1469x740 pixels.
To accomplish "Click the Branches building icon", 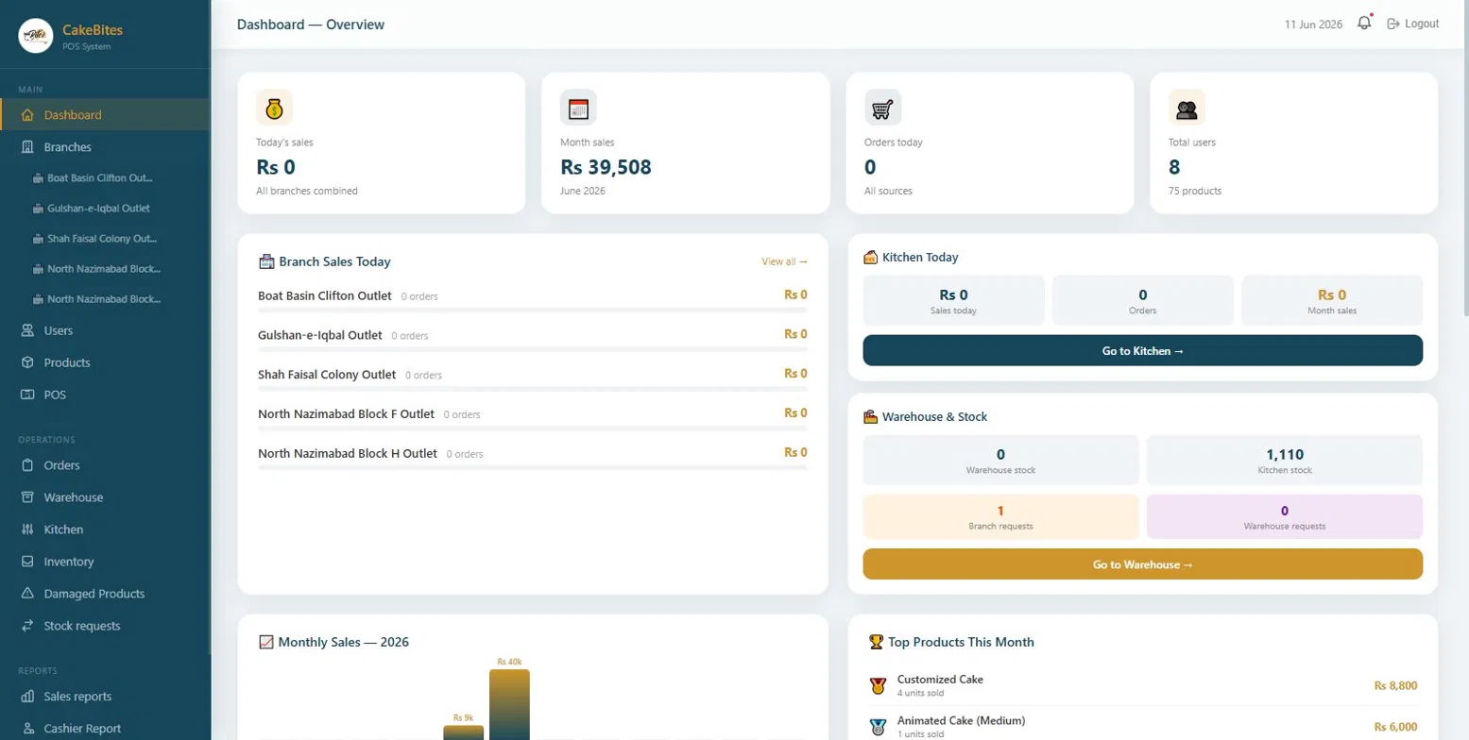I will pos(27,147).
